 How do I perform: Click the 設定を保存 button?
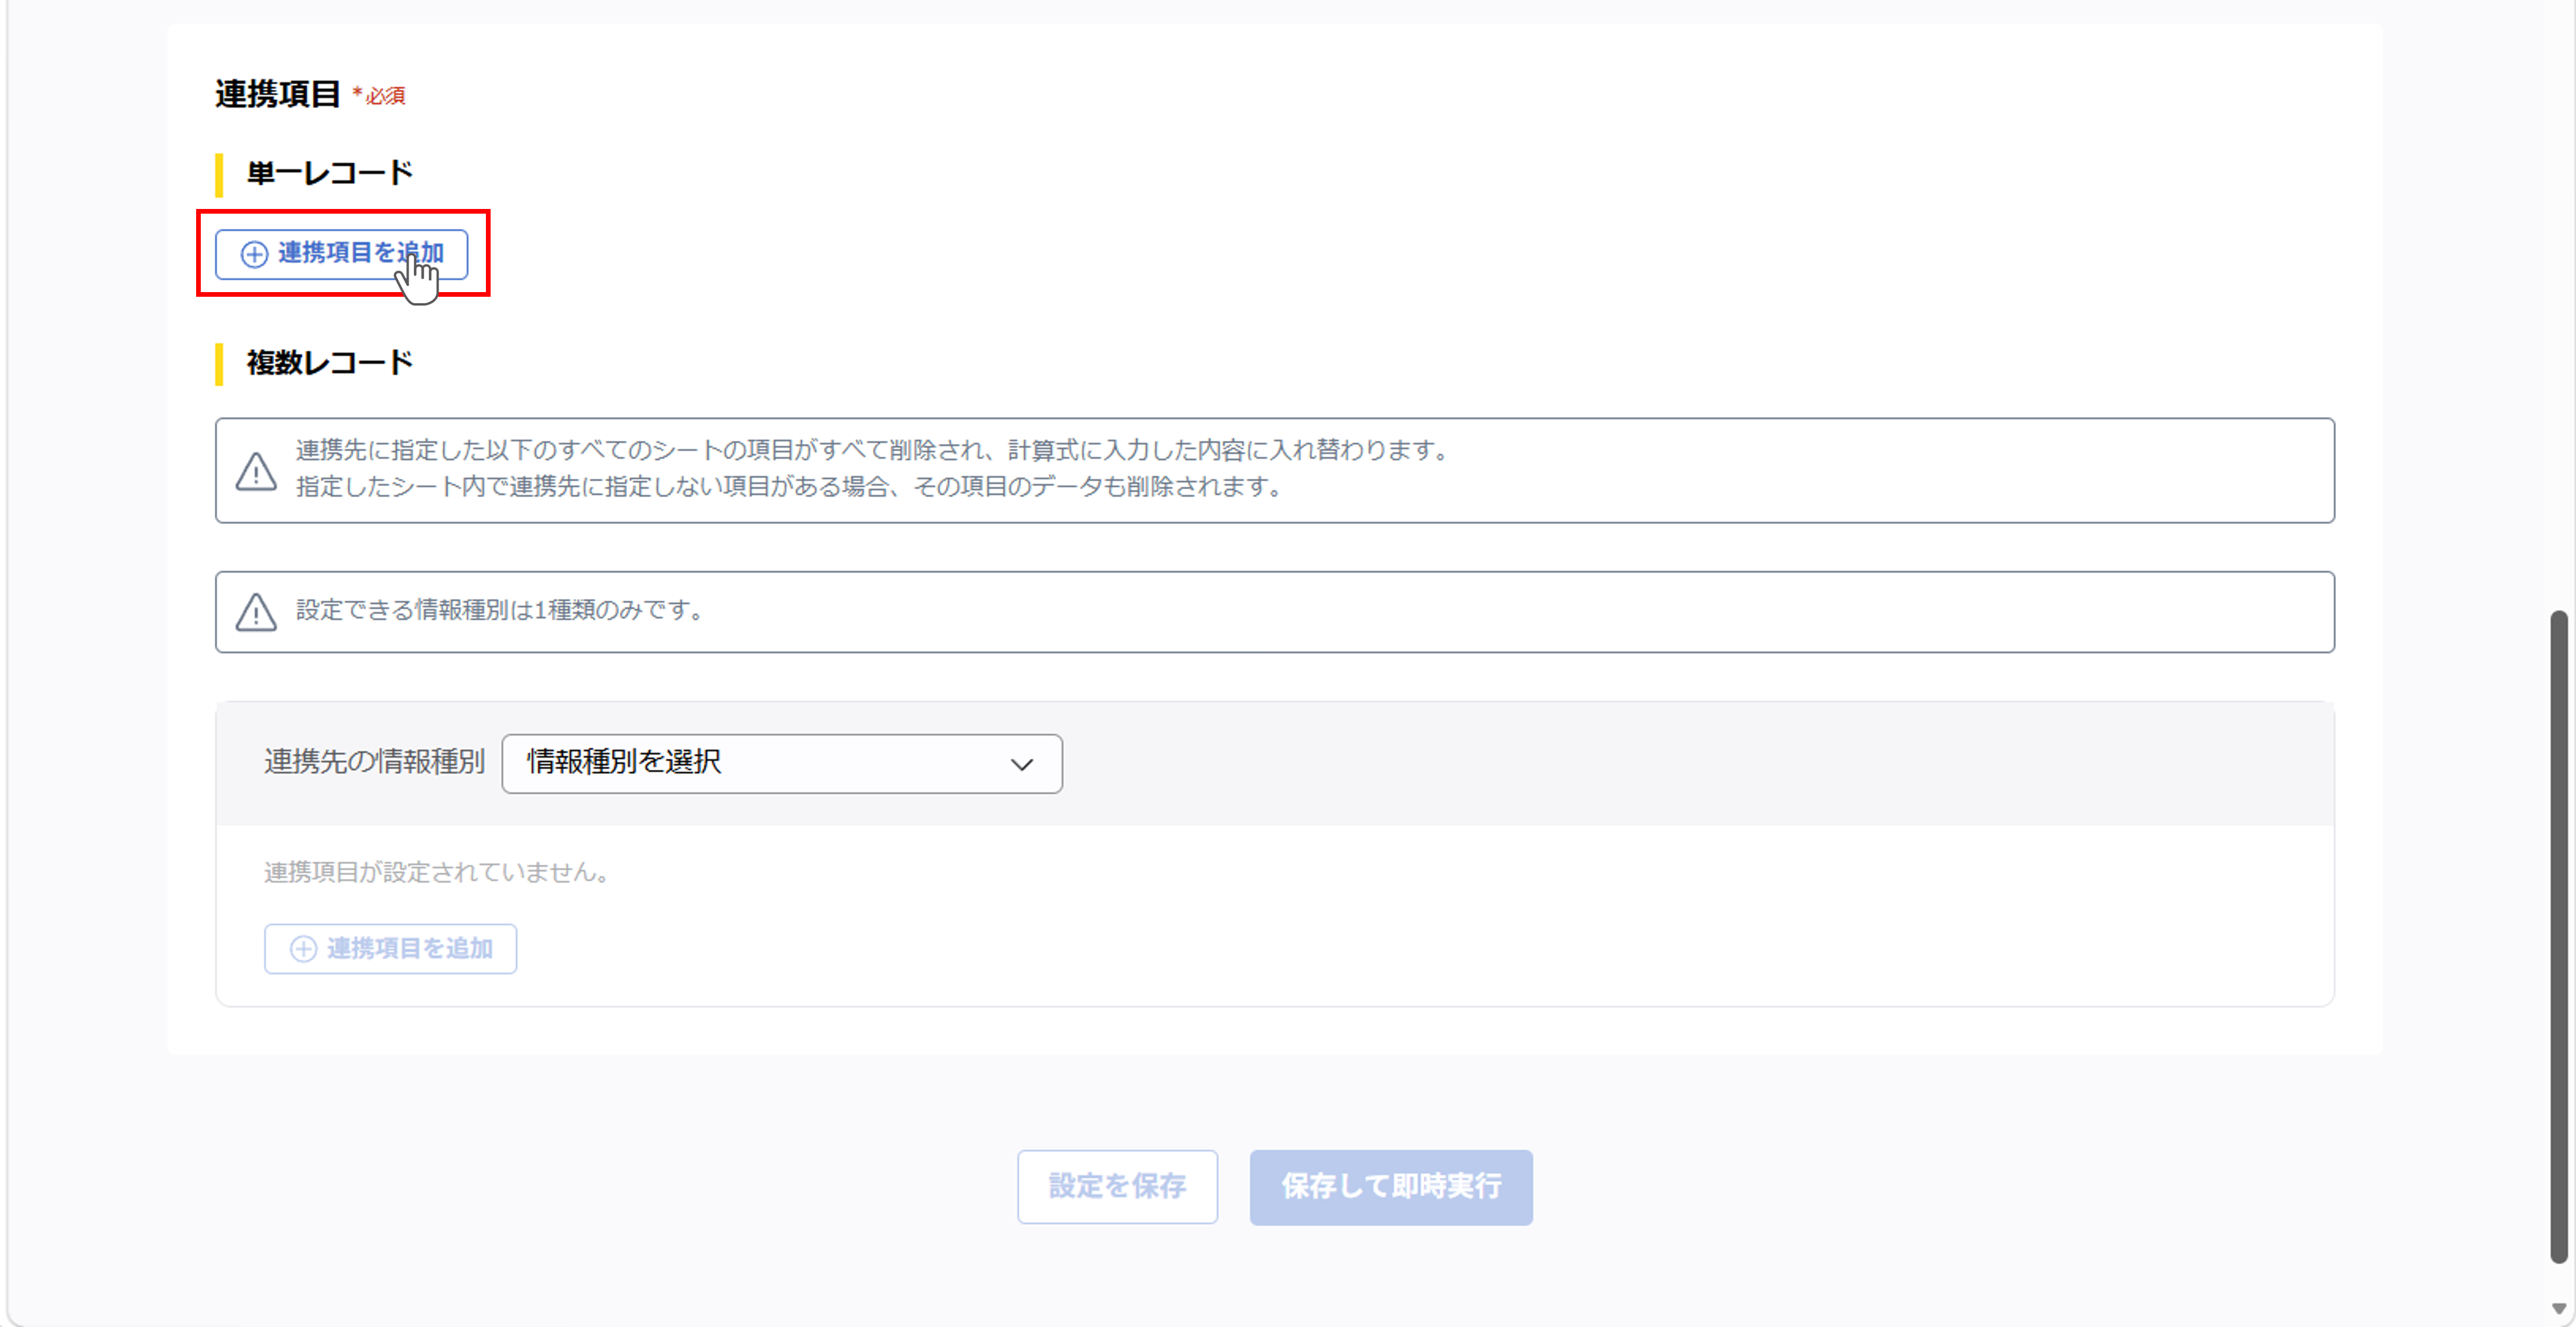[x=1117, y=1186]
